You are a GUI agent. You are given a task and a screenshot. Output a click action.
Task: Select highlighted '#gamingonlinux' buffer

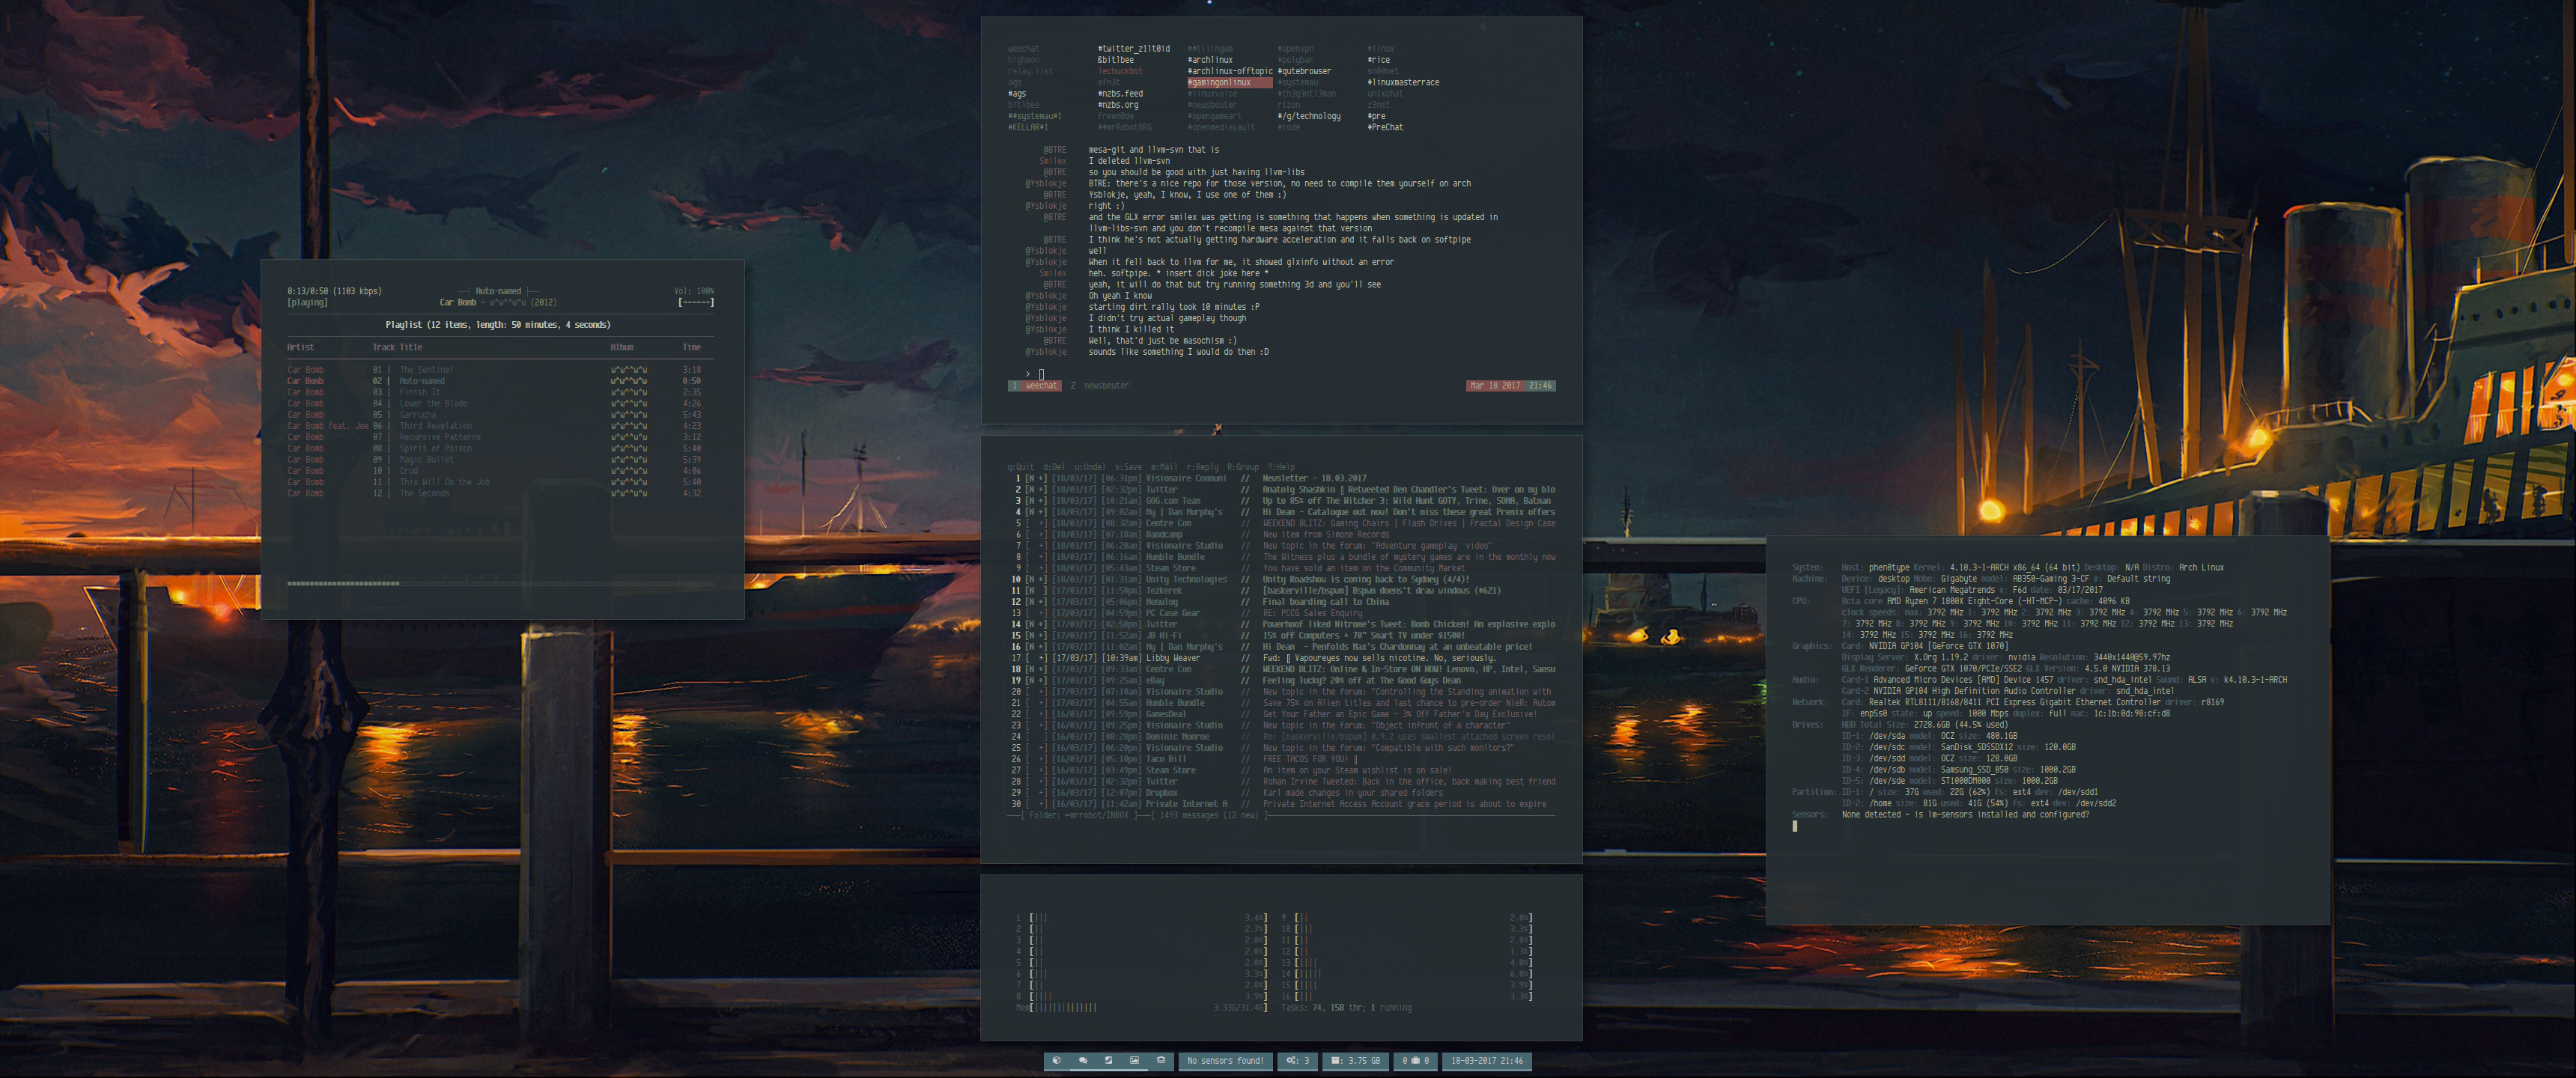tap(1229, 82)
